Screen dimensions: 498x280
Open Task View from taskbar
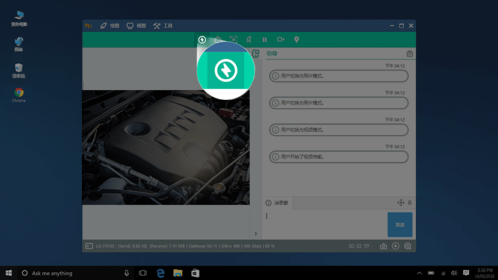(143, 273)
